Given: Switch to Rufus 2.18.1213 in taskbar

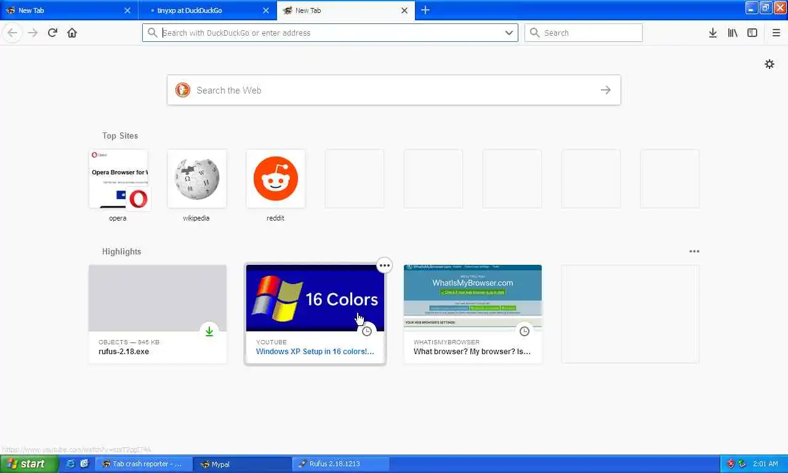Looking at the screenshot, I should coord(341,464).
